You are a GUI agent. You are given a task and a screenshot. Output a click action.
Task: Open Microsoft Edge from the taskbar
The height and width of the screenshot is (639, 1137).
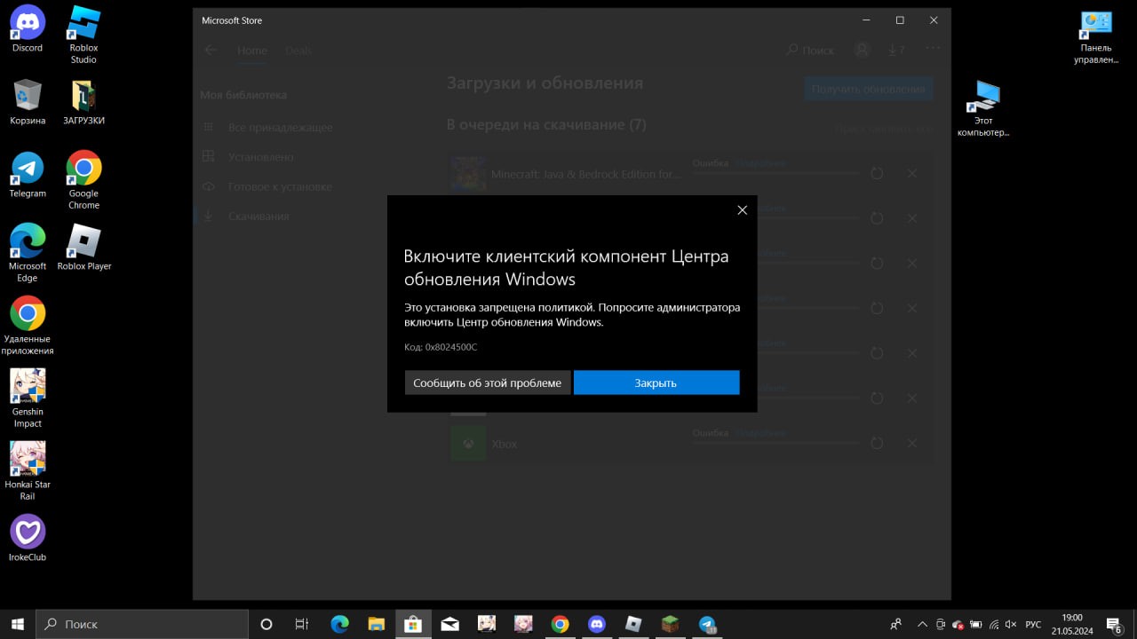[x=339, y=624]
